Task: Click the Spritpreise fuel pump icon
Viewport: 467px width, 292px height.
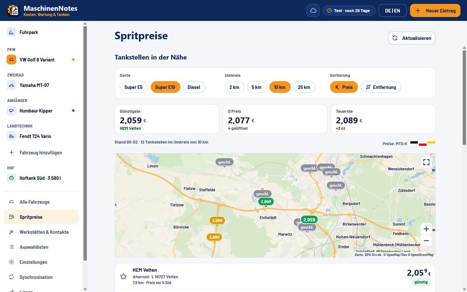Action: click(x=11, y=217)
